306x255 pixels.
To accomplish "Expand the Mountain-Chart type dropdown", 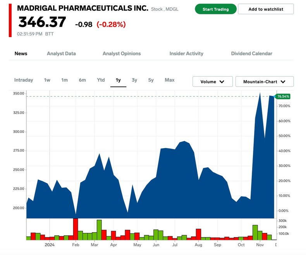I will 264,82.
